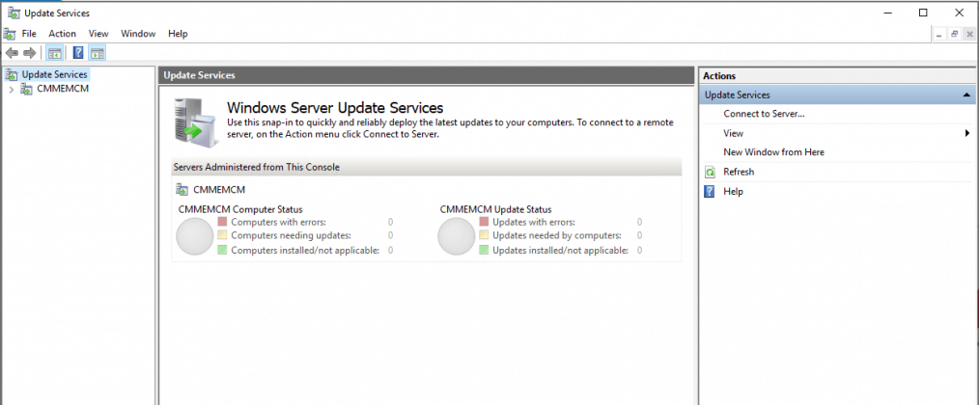
Task: Click the CMMEMCM server tree icon
Action: pos(27,89)
